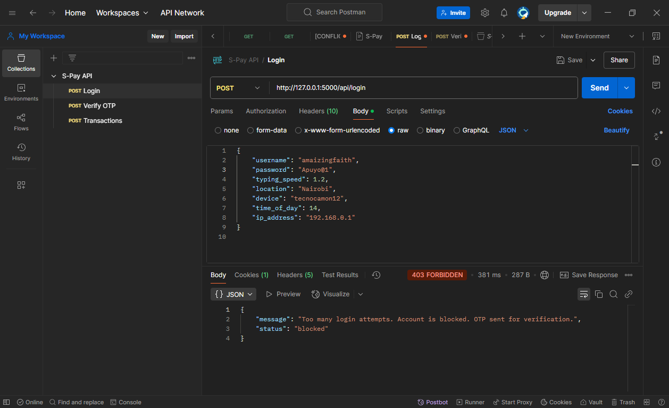
Task: Toggle word wrap in response
Action: pos(584,294)
